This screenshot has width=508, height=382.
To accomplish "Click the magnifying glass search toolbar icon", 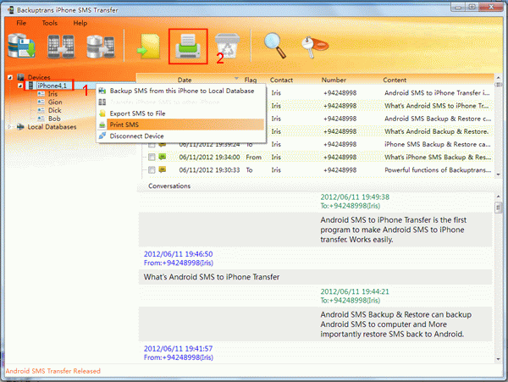I will (274, 46).
